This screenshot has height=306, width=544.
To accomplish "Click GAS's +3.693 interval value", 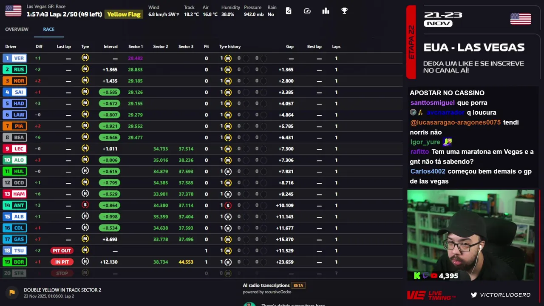I will click(x=110, y=239).
